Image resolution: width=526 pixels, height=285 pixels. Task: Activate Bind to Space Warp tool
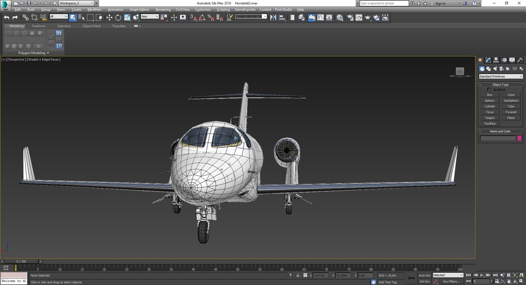tap(43, 17)
